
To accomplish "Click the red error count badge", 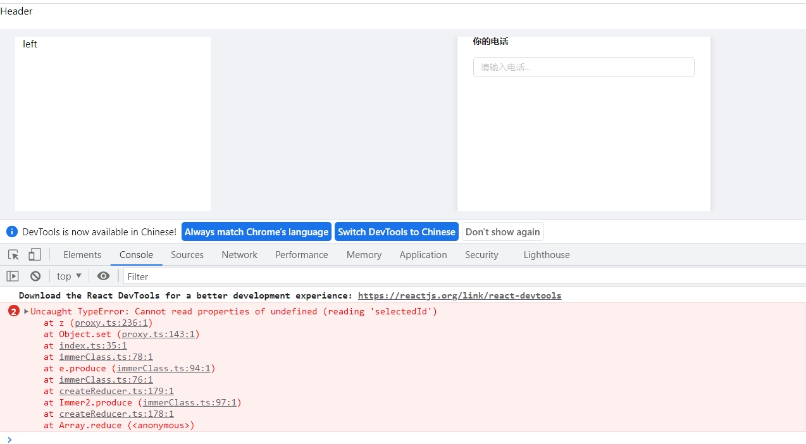I will click(x=14, y=311).
